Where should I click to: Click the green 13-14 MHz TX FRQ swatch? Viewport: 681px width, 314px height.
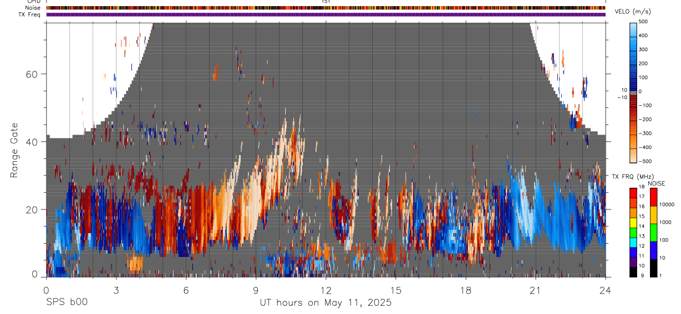point(633,232)
